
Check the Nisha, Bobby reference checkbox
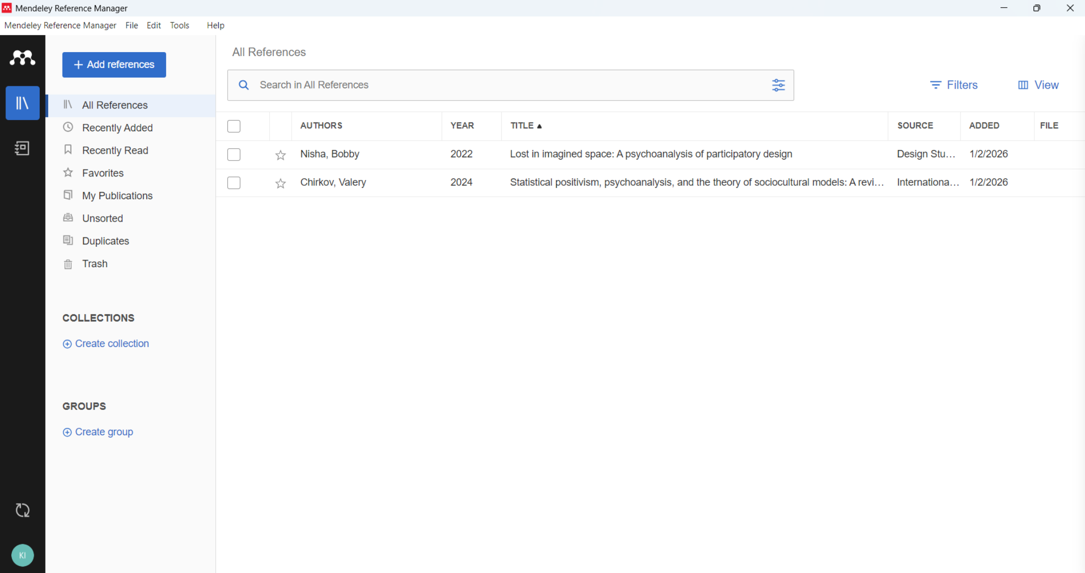[234, 155]
